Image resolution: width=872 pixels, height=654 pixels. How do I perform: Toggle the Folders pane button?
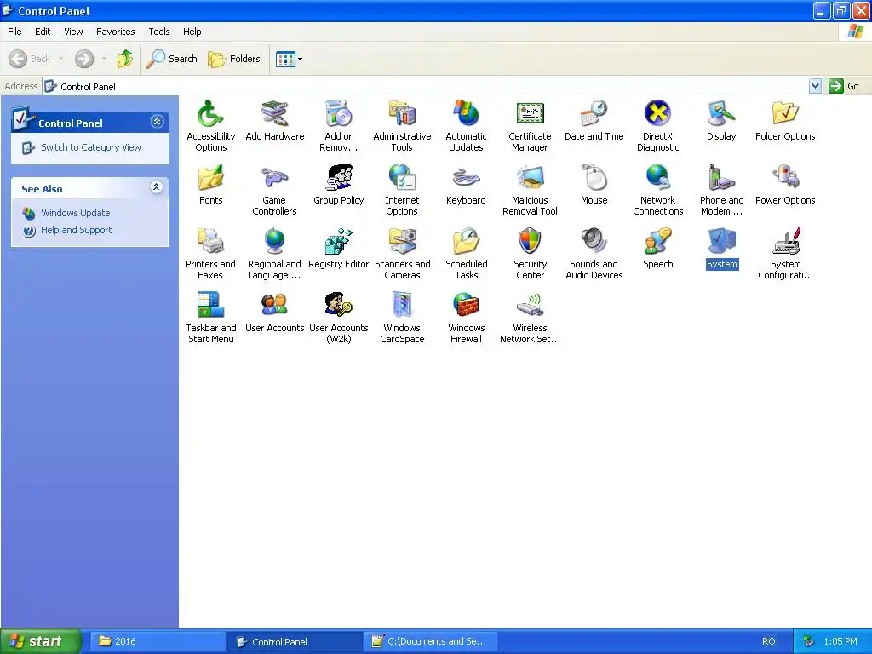234,59
